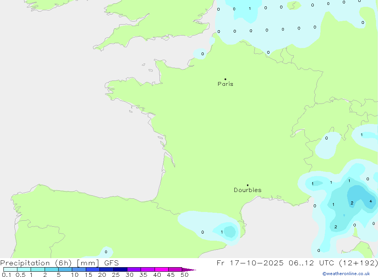Pick the 45–50 mm legend color swatch
This screenshot has width=378, height=277.
click(x=175, y=269)
